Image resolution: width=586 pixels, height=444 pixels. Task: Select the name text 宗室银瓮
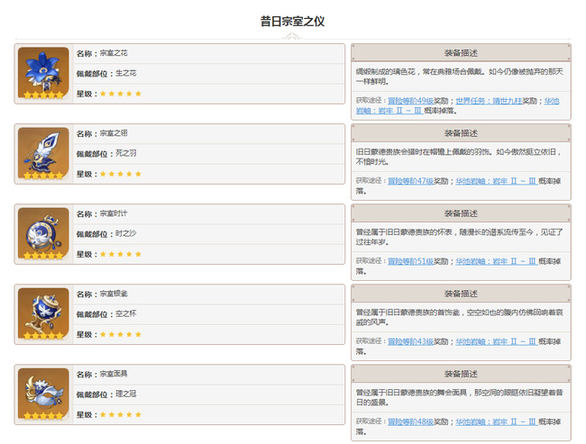tap(114, 294)
